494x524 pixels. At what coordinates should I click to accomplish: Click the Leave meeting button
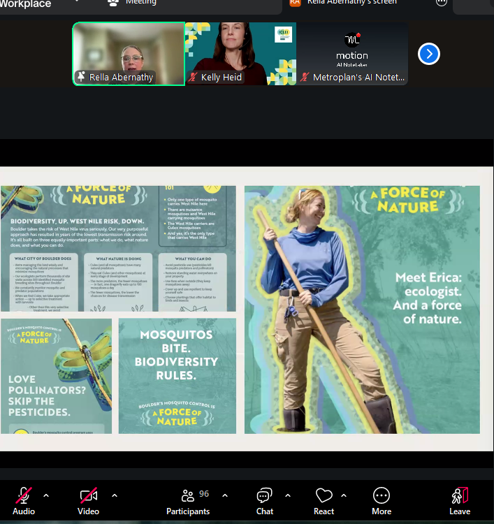pos(460,500)
